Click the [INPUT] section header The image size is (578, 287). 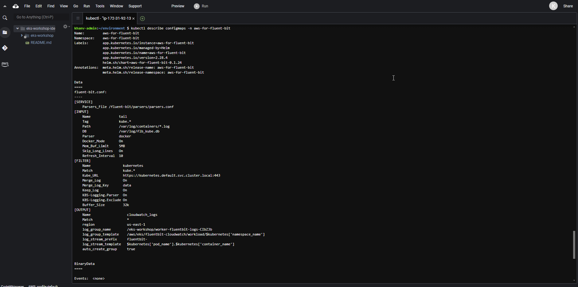point(81,112)
